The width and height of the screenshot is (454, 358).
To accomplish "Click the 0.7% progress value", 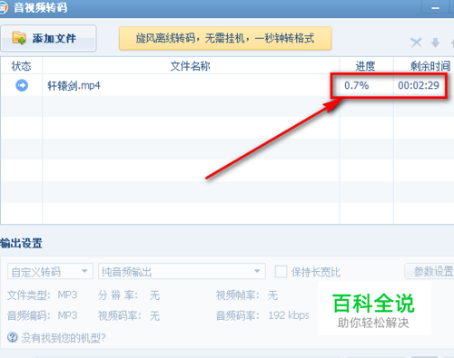I will pos(357,85).
